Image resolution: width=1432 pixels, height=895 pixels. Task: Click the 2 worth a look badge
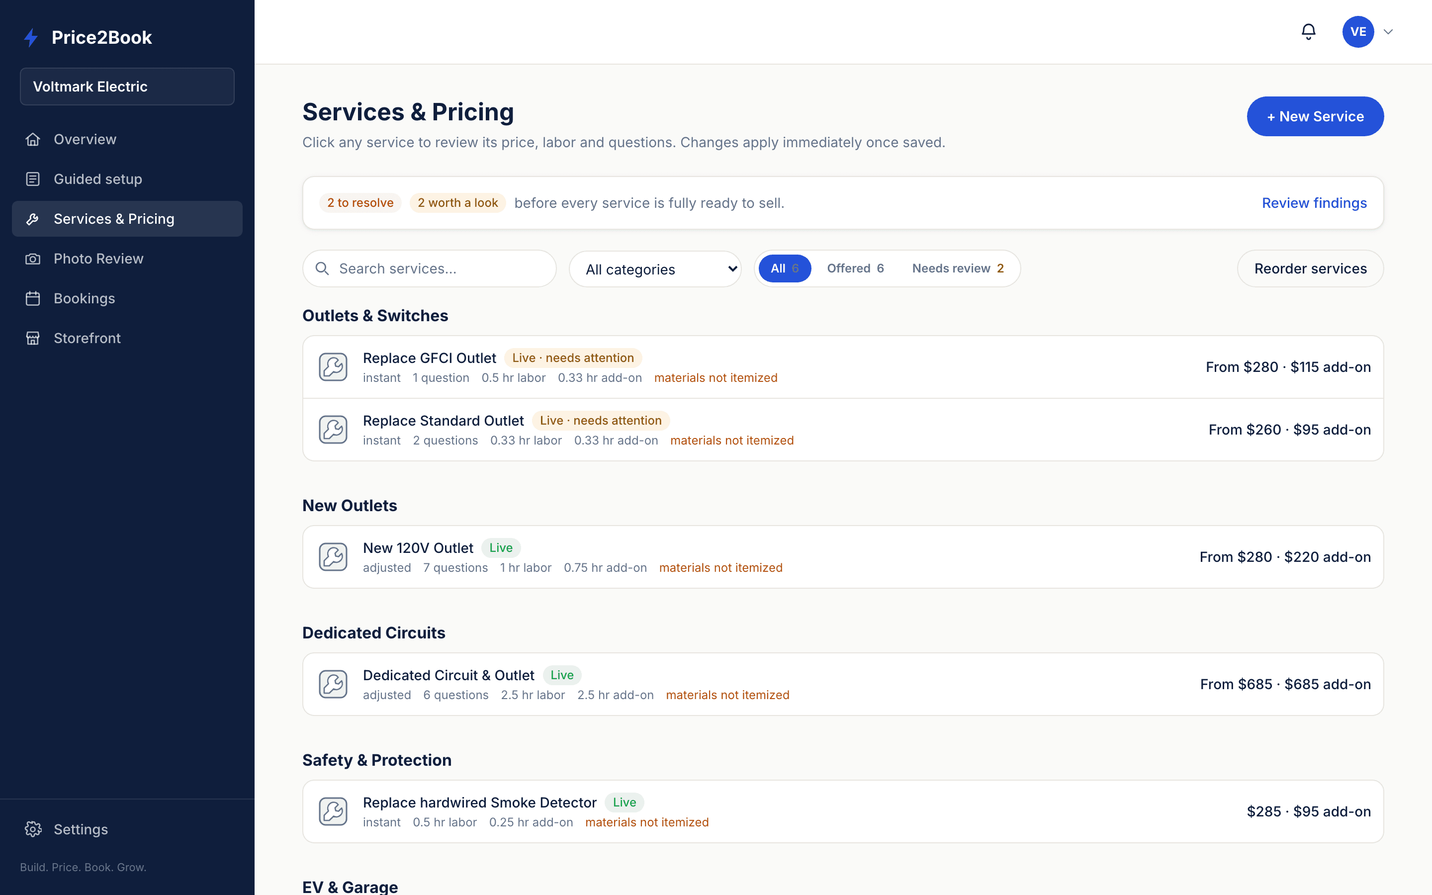[457, 203]
